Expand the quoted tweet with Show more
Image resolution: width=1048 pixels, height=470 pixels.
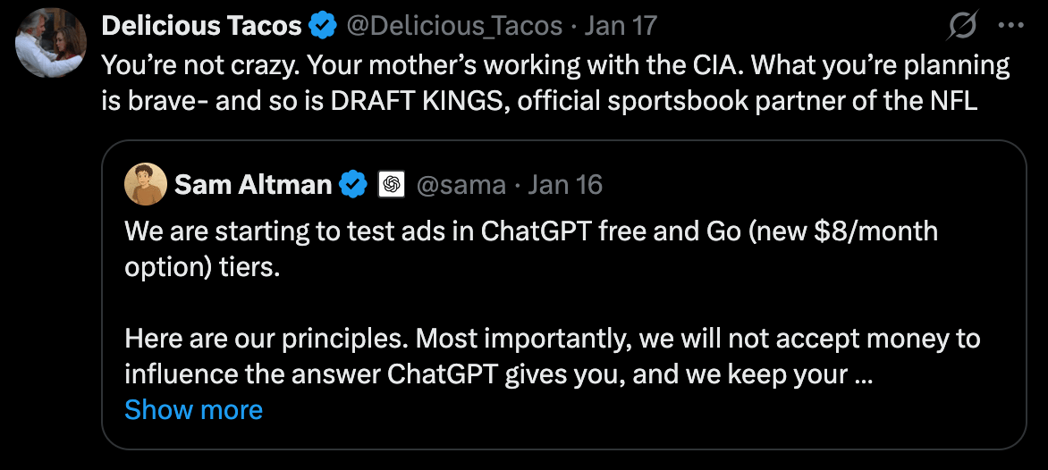click(x=193, y=409)
